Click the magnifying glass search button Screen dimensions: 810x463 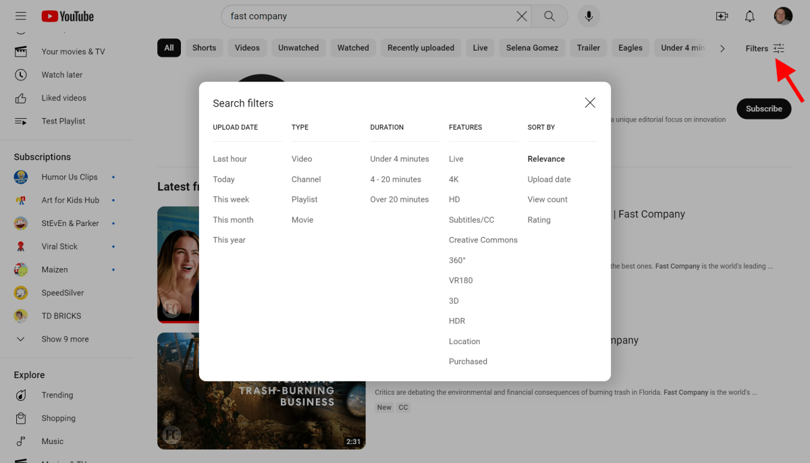[x=549, y=16]
